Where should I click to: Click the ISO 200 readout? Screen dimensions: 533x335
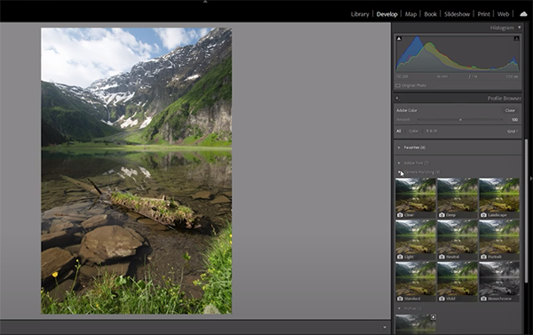click(x=402, y=76)
